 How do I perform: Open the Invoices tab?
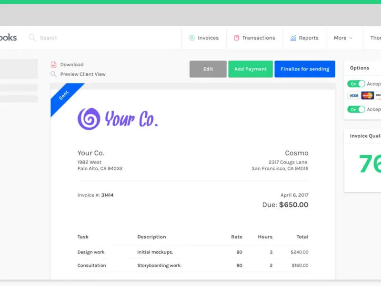[x=204, y=38]
